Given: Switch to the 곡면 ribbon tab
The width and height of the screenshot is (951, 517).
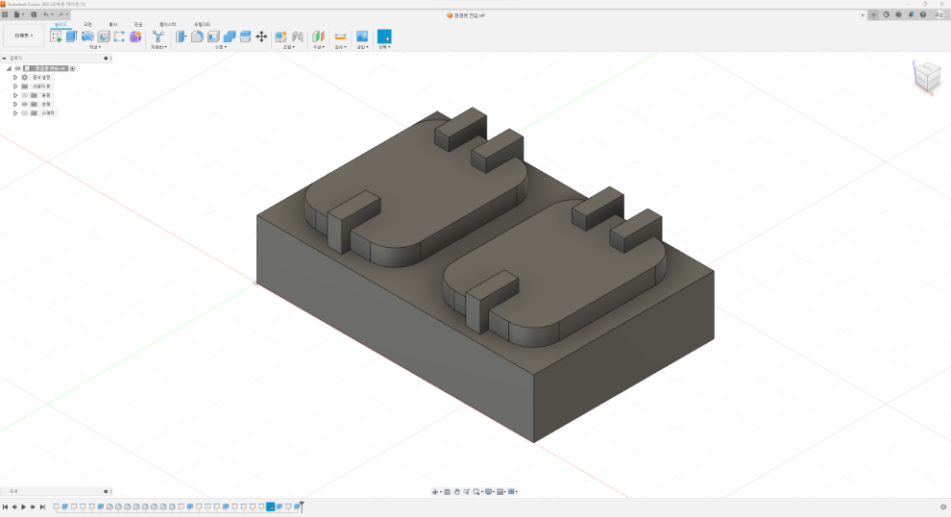Looking at the screenshot, I should click(x=87, y=24).
